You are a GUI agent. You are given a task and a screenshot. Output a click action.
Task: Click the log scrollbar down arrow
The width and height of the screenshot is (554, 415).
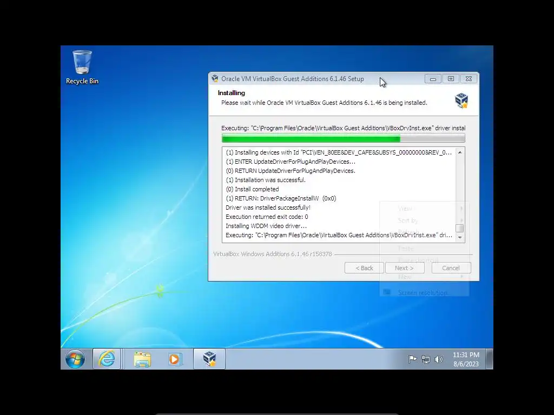click(460, 237)
